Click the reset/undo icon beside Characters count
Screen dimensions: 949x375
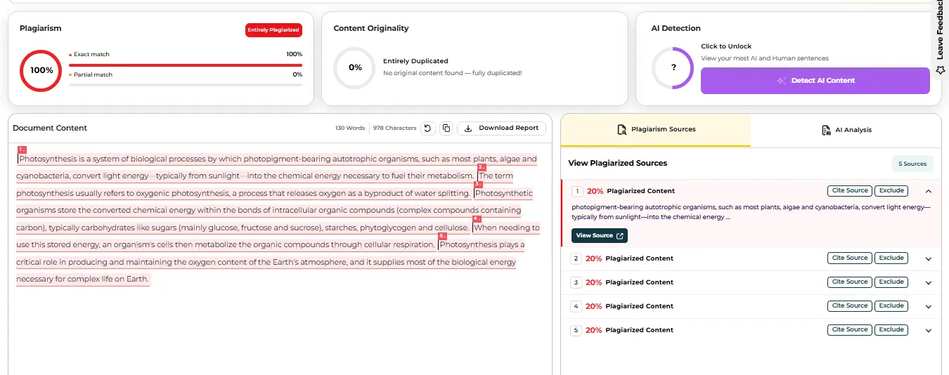pos(427,129)
